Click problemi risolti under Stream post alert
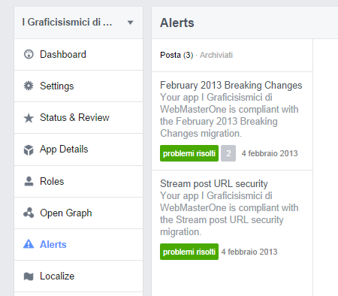Viewport: 338px width, 296px height. point(189,252)
